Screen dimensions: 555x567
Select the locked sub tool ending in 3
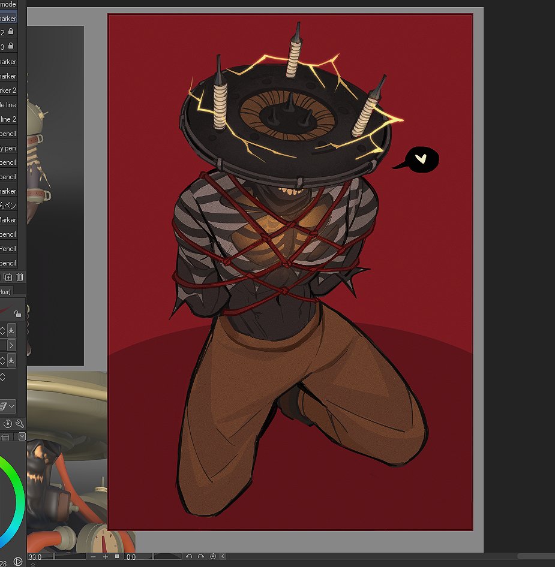(x=8, y=47)
